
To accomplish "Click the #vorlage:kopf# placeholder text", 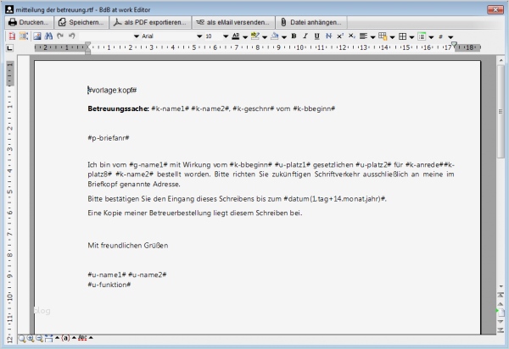I will click(x=112, y=90).
